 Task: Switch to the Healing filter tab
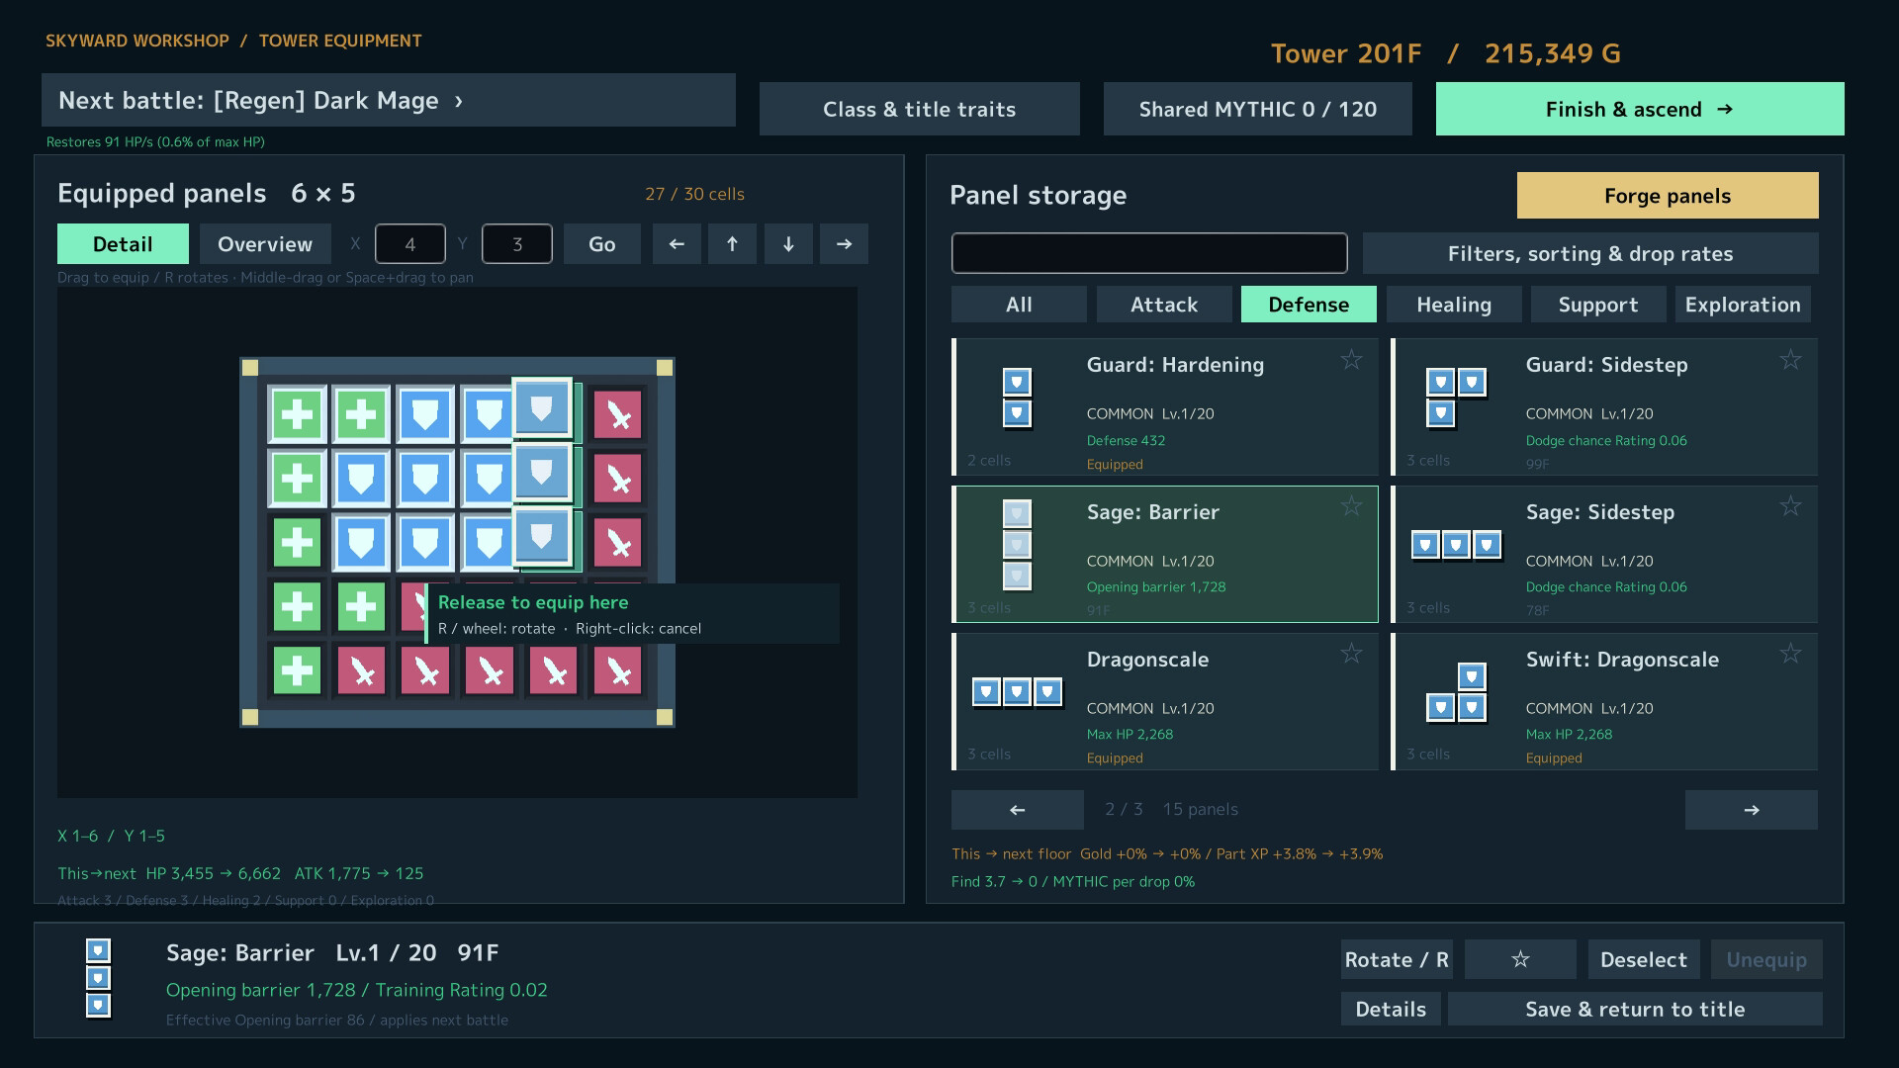coord(1454,305)
